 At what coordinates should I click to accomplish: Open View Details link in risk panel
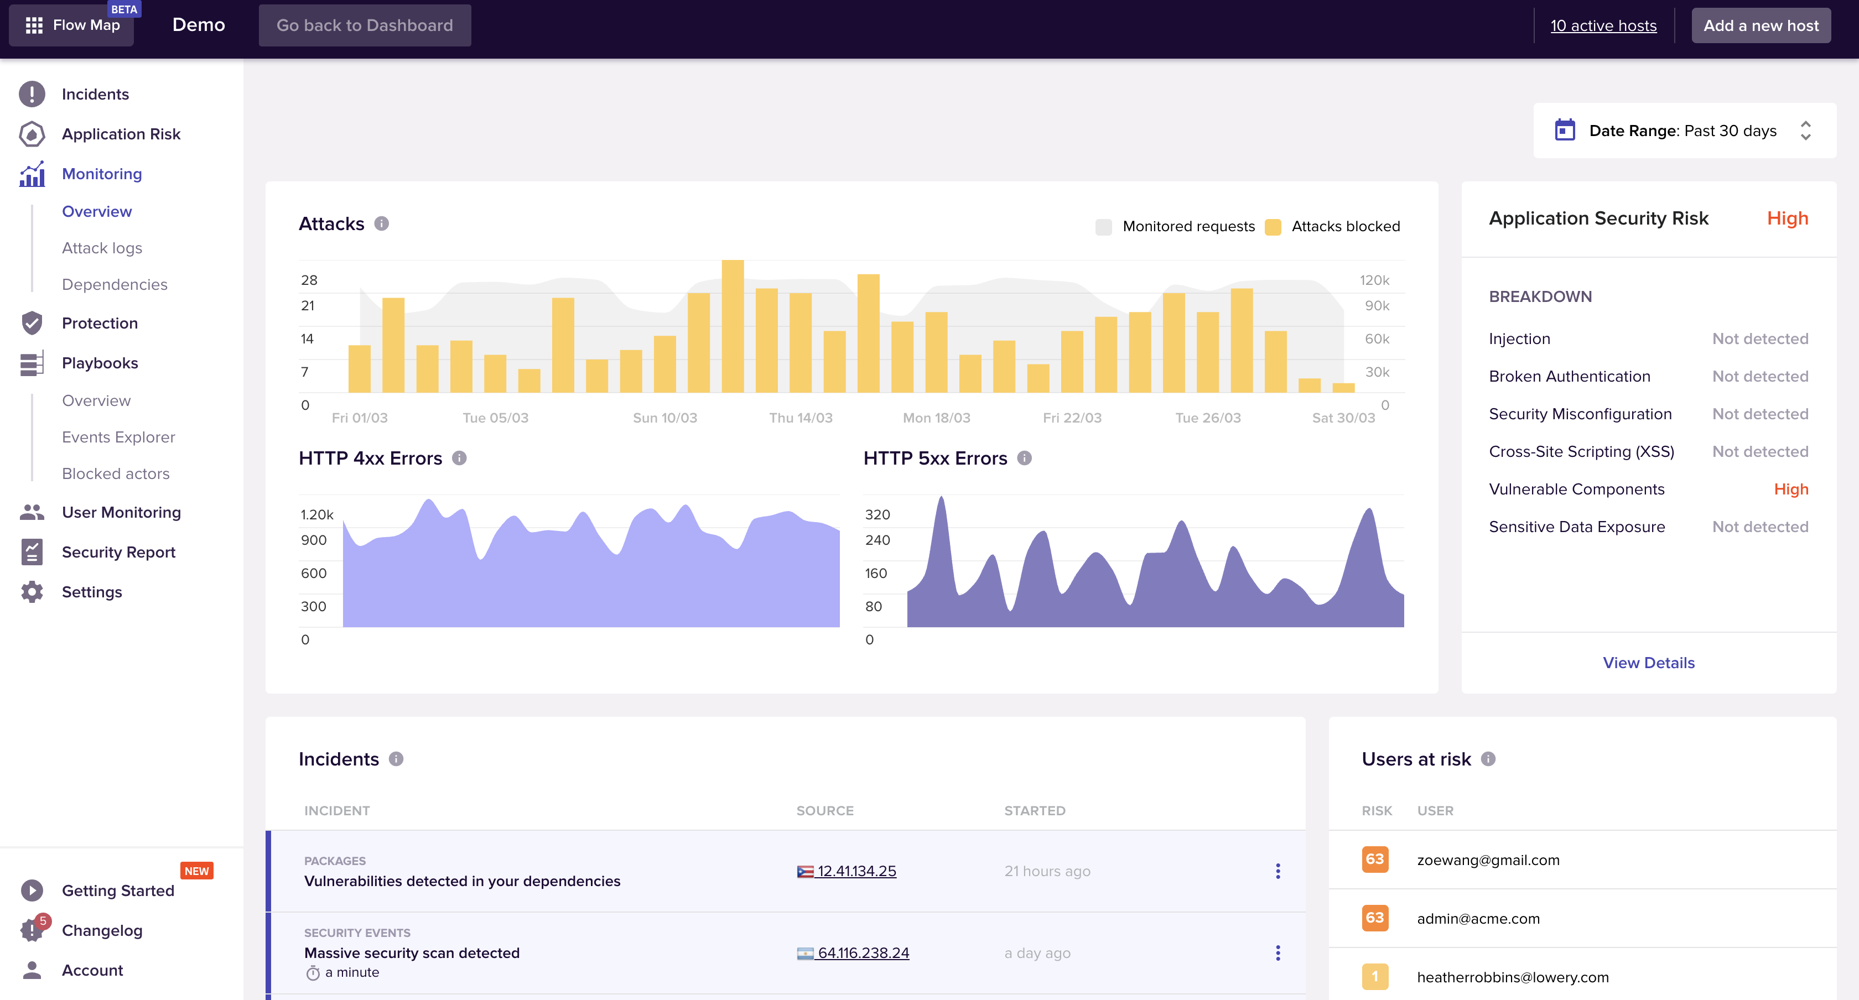(1648, 663)
